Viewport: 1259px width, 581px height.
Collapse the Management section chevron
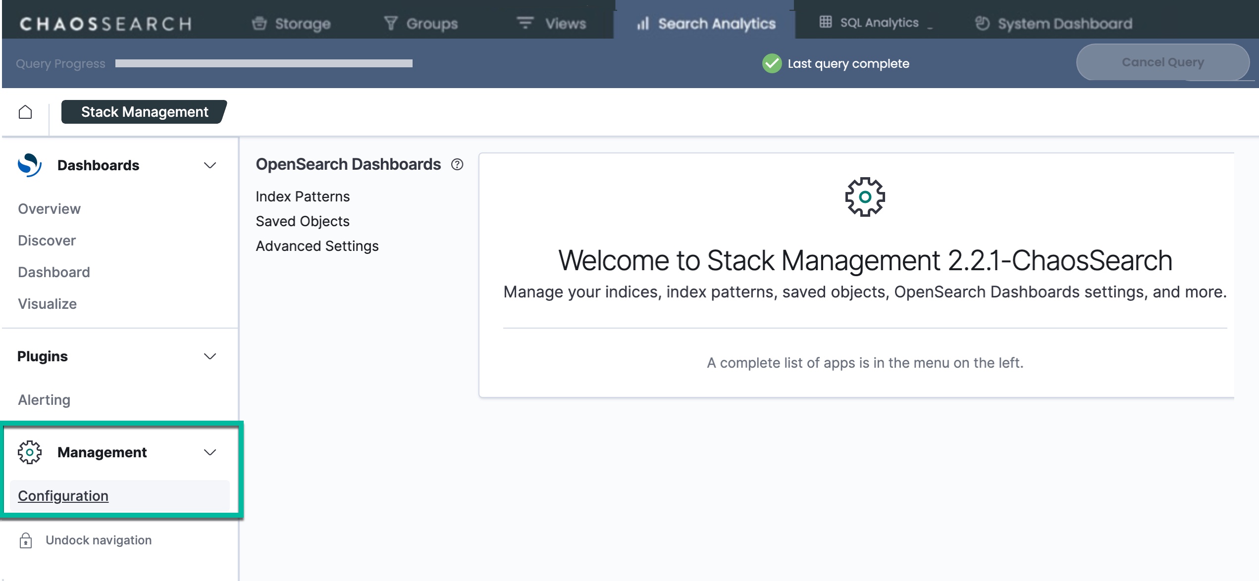click(210, 452)
